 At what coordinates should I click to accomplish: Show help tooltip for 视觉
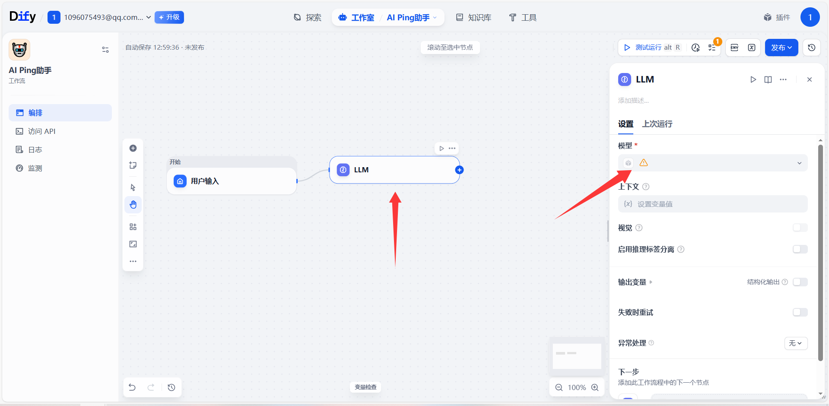639,228
